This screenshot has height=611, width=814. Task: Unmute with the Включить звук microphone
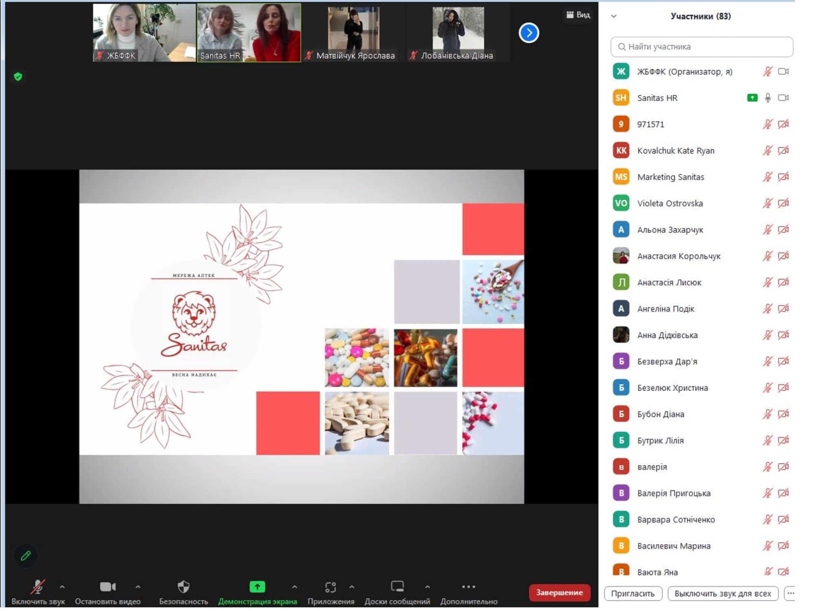(x=38, y=592)
